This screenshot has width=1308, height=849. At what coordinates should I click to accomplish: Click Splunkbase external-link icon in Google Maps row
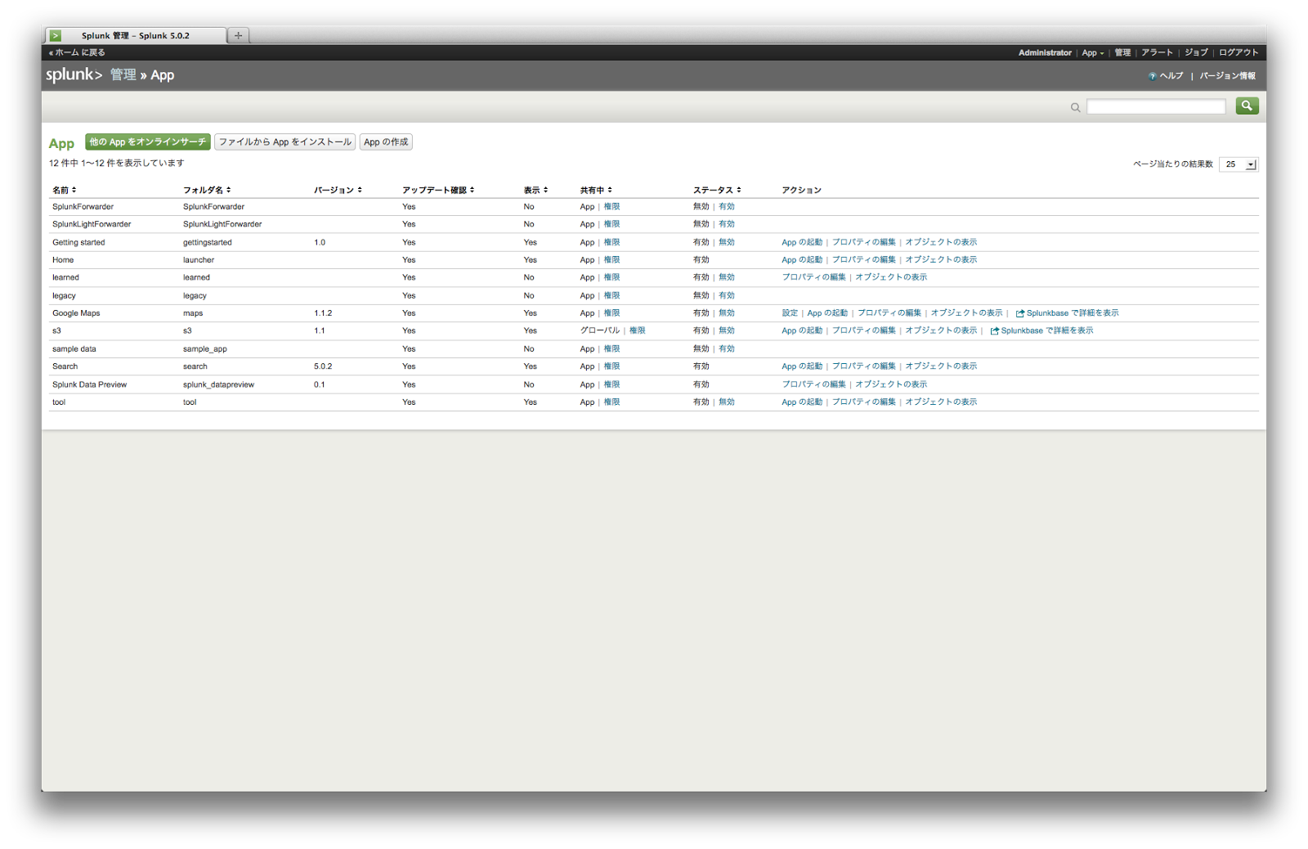[x=1019, y=313]
